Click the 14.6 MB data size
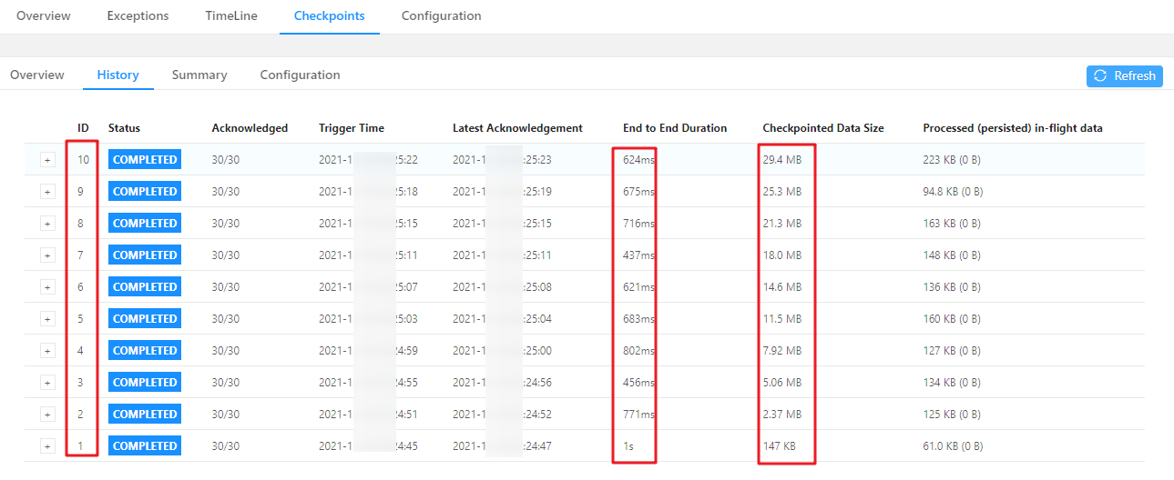The image size is (1174, 480). [x=782, y=287]
